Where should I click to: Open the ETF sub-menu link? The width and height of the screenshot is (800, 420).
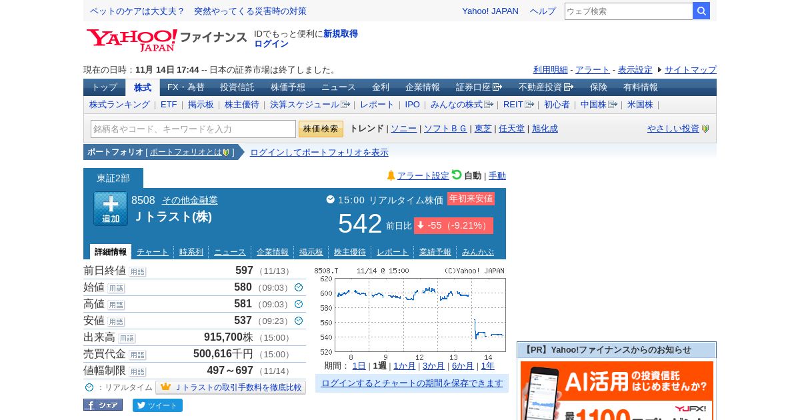tap(169, 105)
